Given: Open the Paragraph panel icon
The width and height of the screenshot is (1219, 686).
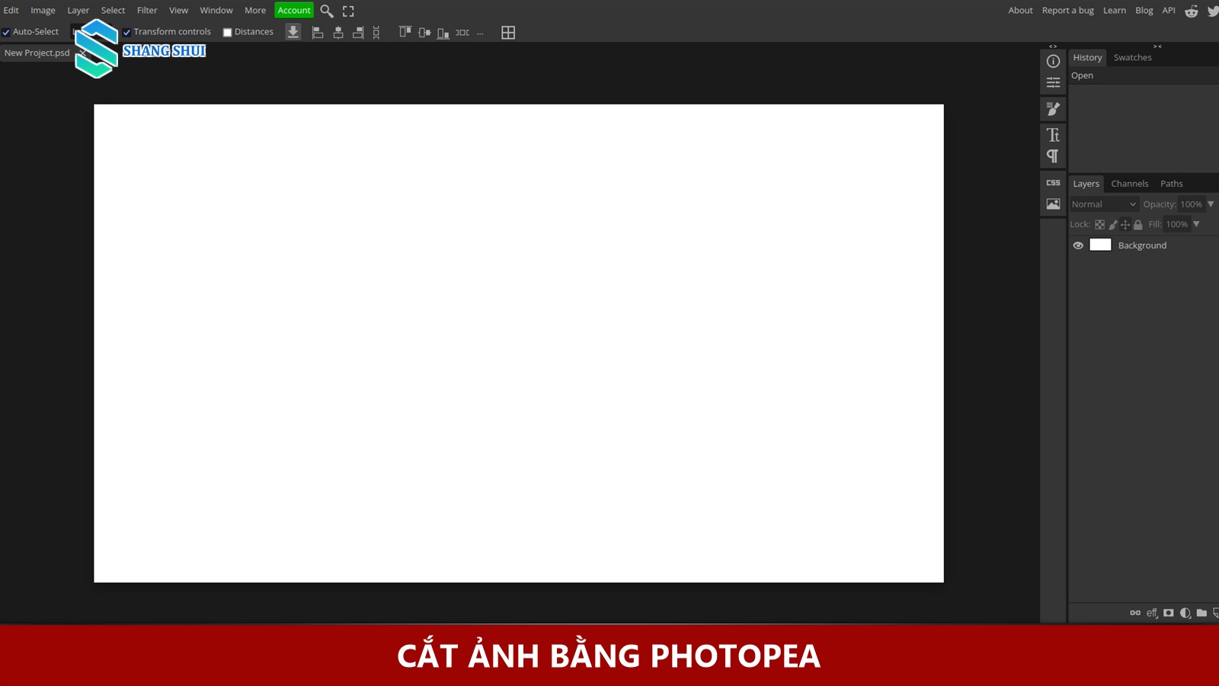Looking at the screenshot, I should [1053, 156].
